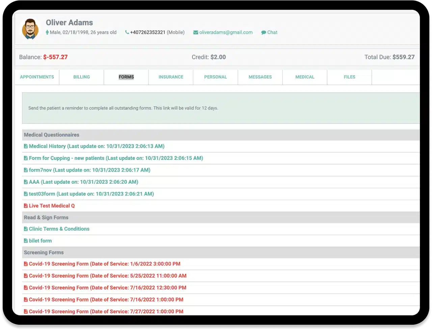The height and width of the screenshot is (331, 432).
Task: Click the envelope icon next to email
Action: point(195,32)
